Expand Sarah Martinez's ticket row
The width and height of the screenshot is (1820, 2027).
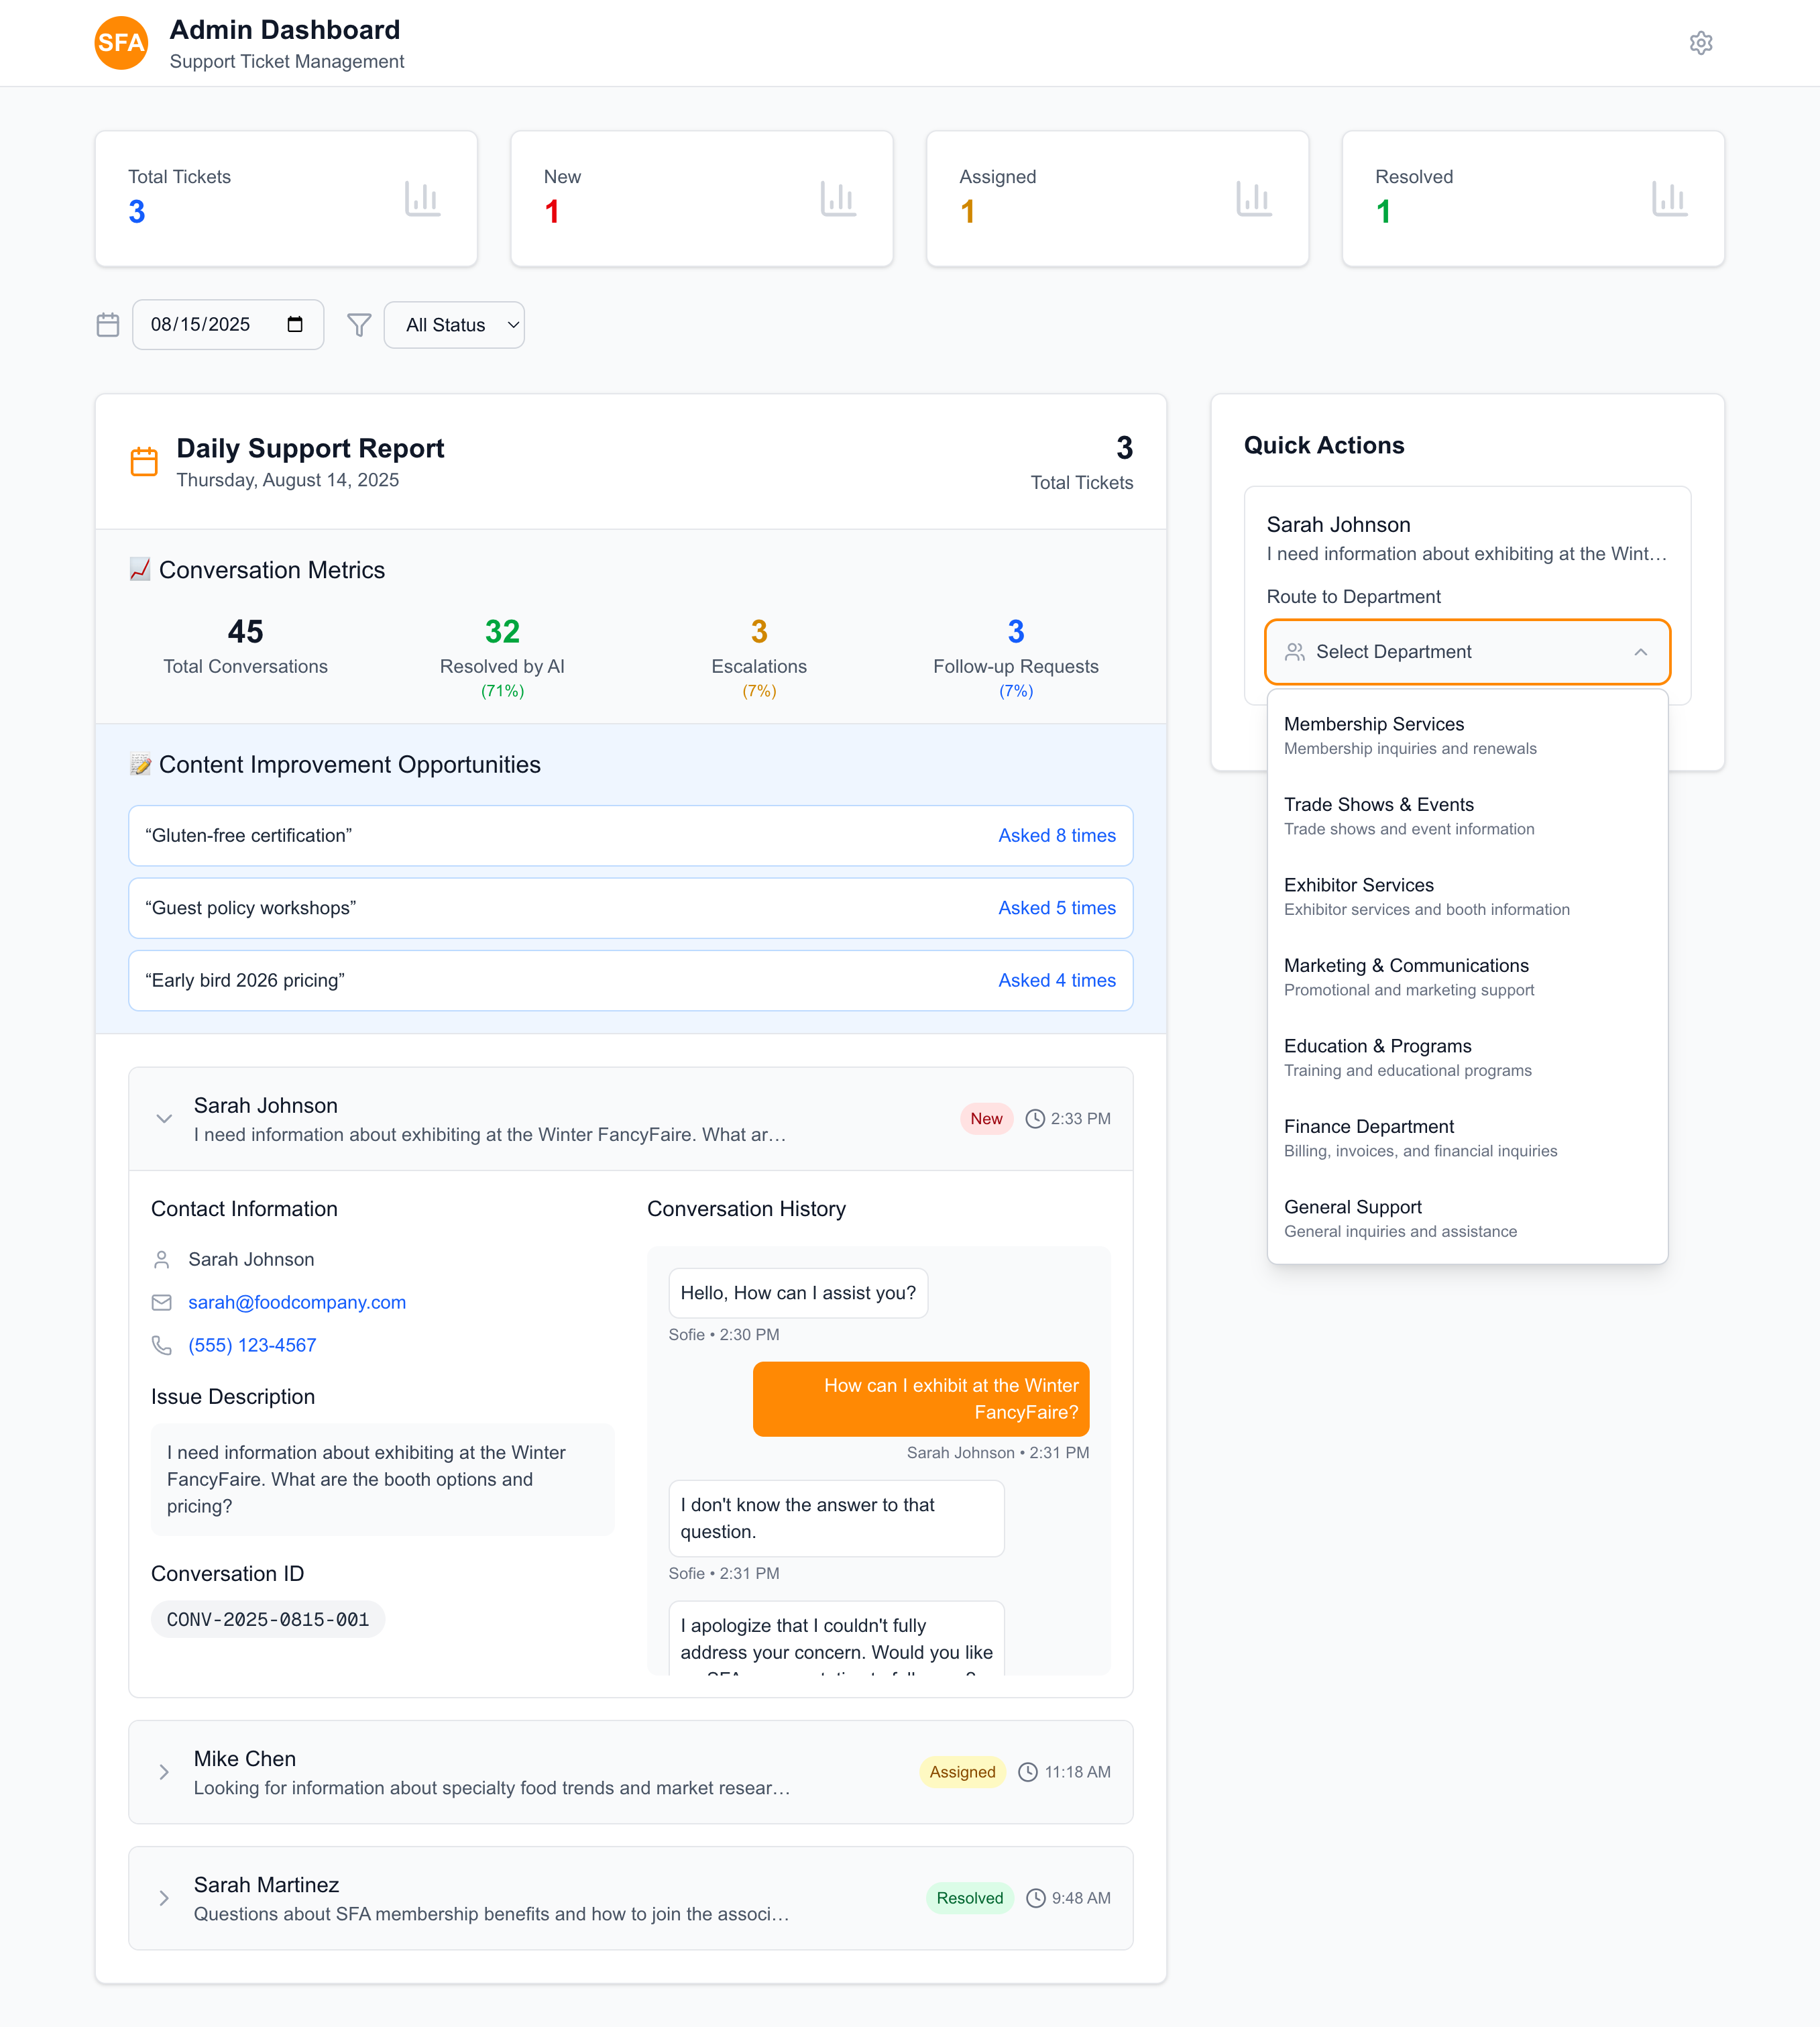[164, 1898]
